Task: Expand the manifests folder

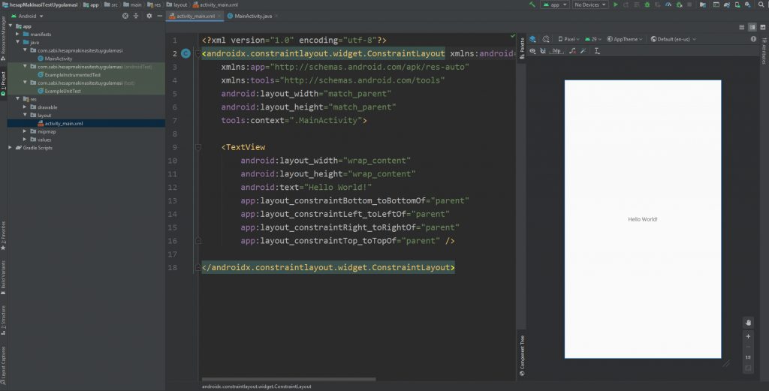Action: pyautogui.click(x=18, y=35)
